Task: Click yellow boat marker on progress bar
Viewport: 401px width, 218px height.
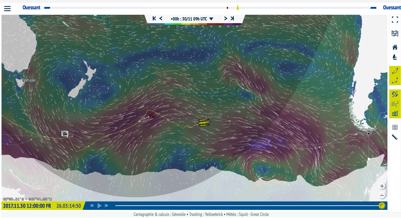Action: click(x=238, y=7)
